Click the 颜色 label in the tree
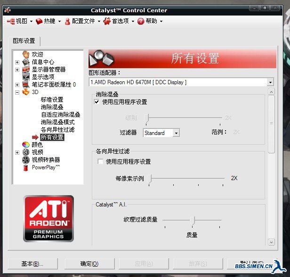Viewport: 290px width, 277px height. (37, 144)
